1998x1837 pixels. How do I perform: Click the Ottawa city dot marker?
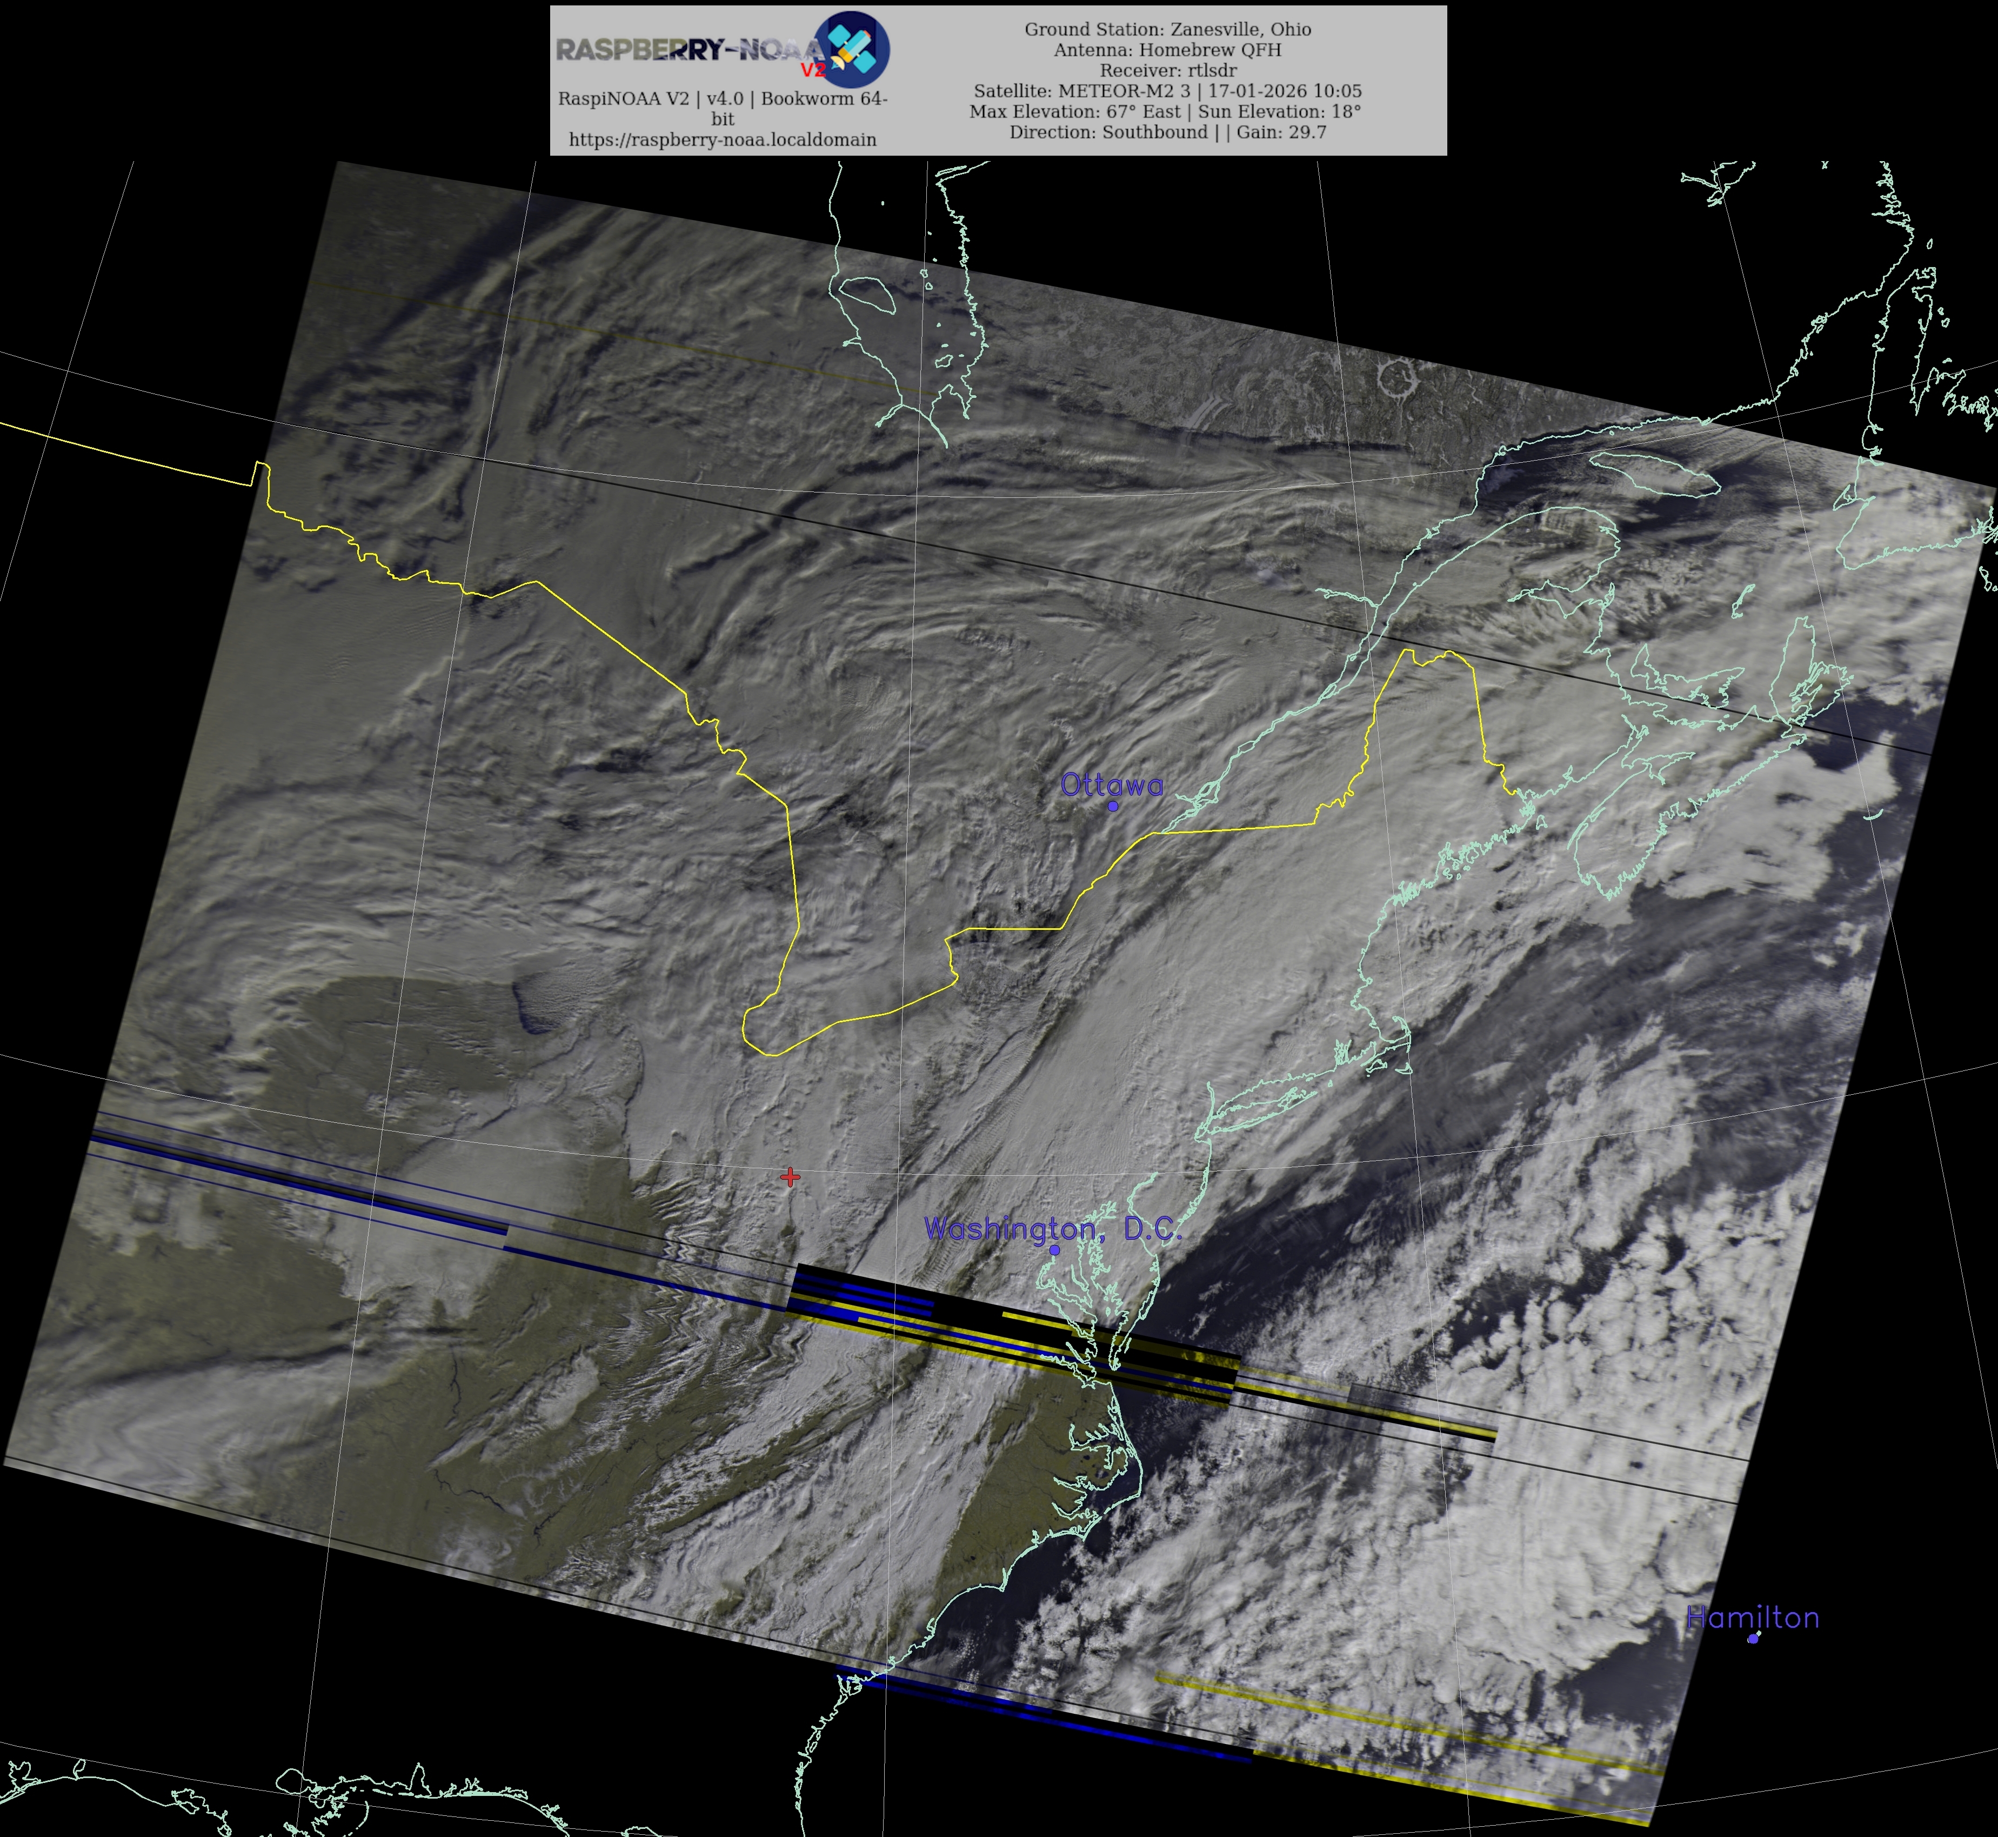[x=1113, y=805]
